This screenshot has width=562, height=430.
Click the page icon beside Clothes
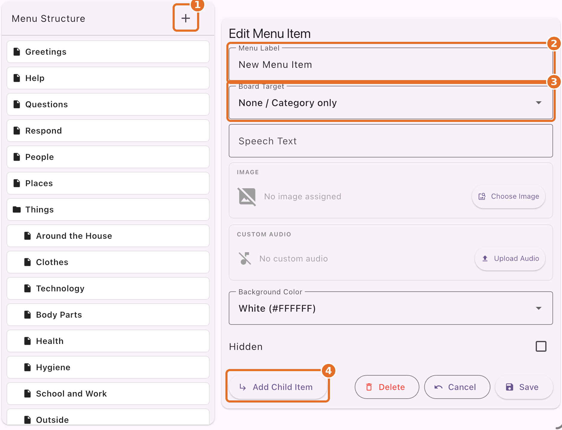(x=27, y=262)
